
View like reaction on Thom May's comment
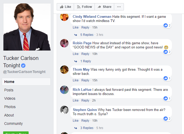(x=167, y=78)
